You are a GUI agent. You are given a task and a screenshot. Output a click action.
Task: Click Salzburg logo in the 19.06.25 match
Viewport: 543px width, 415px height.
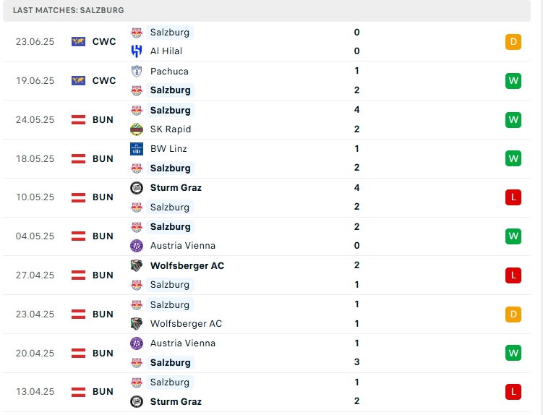[x=137, y=90]
